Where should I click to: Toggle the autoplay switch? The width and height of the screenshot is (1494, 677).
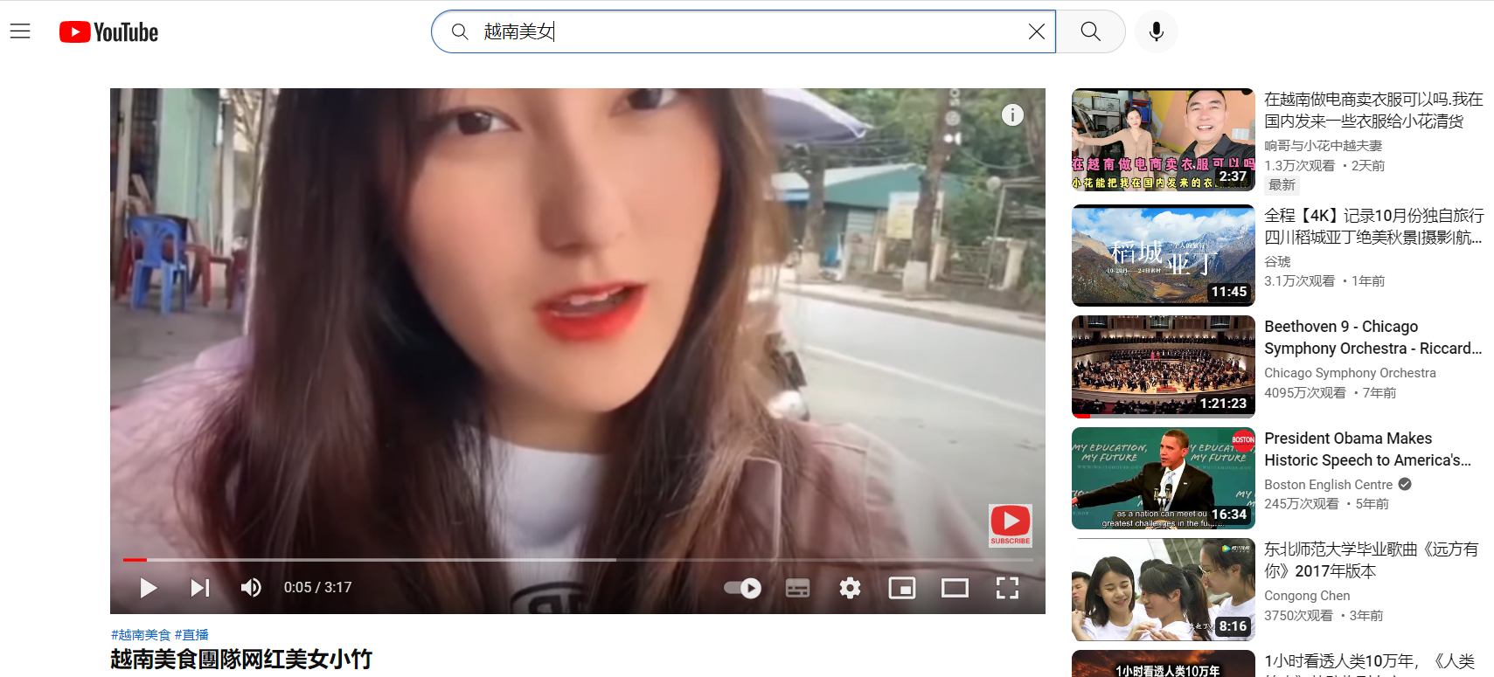pos(742,588)
